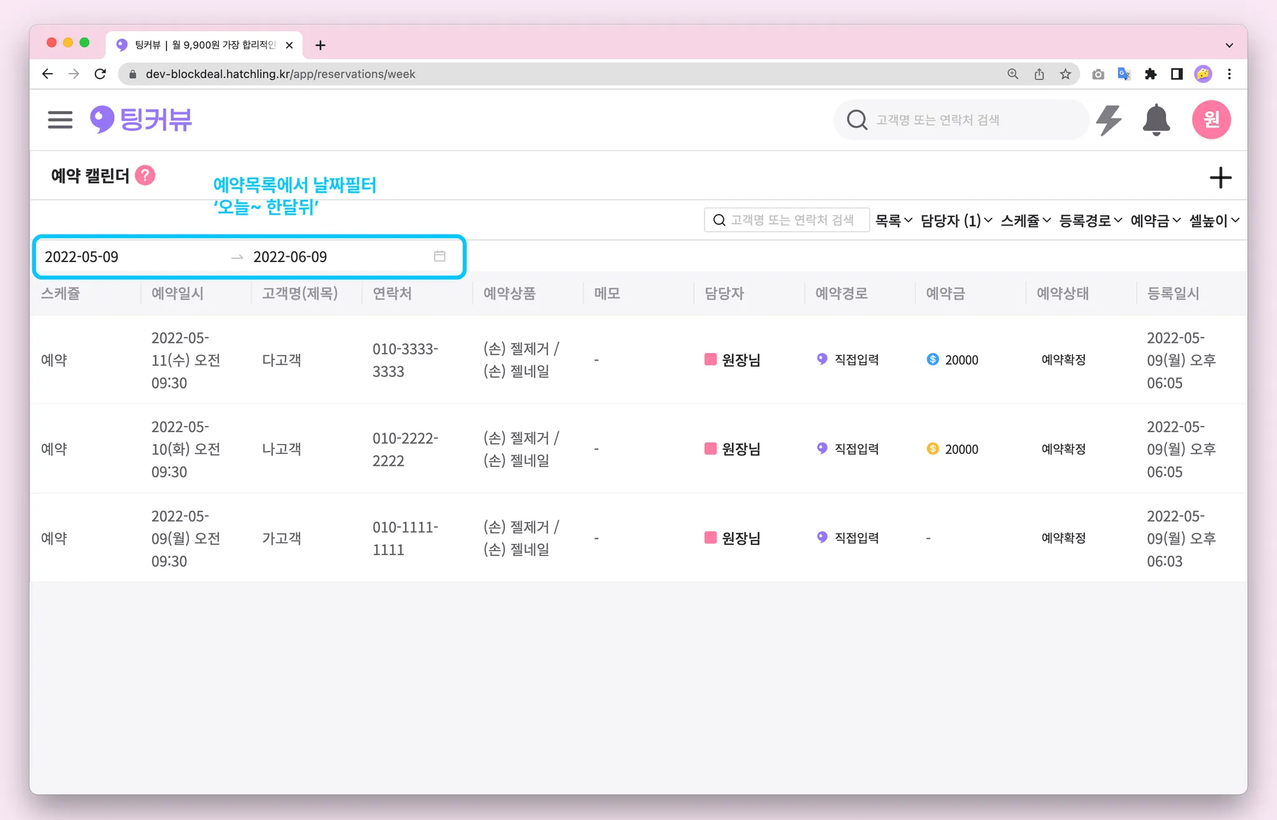Click the pink 원장님 color swatch in first row

pos(710,359)
